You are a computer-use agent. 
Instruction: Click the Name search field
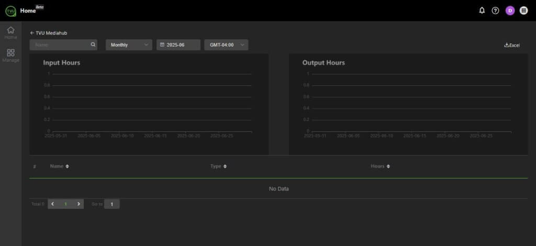tap(60, 45)
